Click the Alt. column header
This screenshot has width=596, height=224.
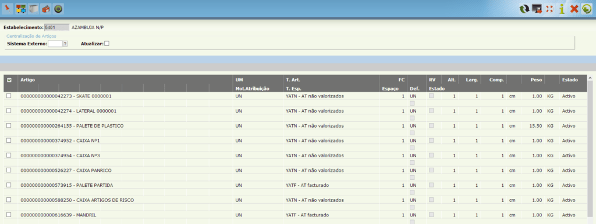pyautogui.click(x=452, y=80)
